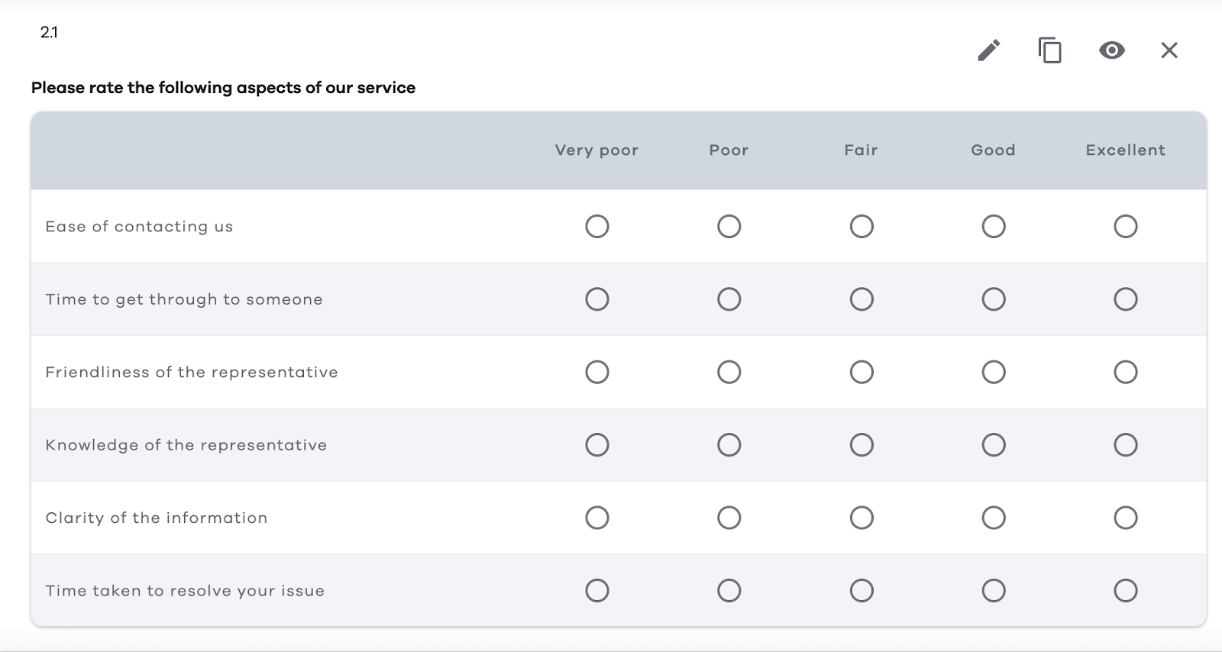
Task: Select Very poor for Time taken to resolve
Action: [597, 591]
